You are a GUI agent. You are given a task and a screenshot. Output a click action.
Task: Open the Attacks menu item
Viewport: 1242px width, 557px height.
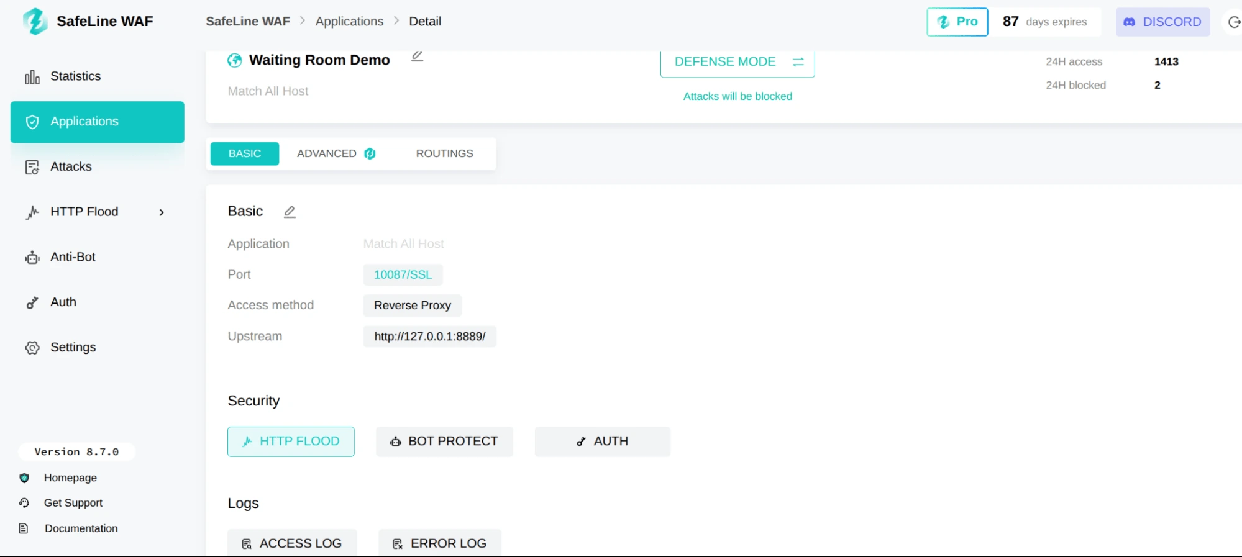[98, 166]
